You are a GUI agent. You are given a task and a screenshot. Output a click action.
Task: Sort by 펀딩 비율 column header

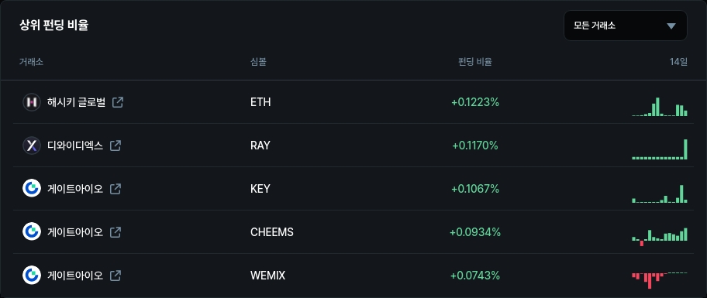coord(474,62)
